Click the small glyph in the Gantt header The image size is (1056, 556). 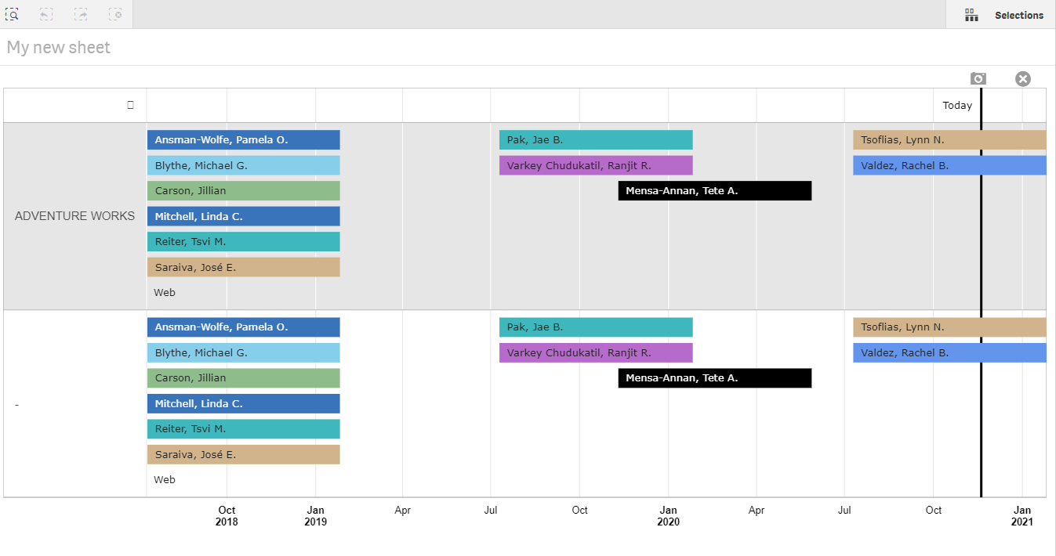click(x=130, y=104)
